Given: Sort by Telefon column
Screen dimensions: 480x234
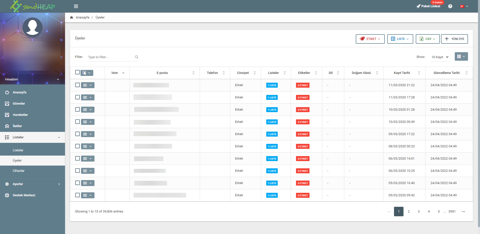Looking at the screenshot, I should click(215, 73).
